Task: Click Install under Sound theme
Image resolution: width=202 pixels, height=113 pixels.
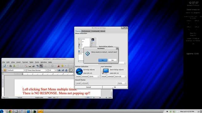Action: point(78,83)
